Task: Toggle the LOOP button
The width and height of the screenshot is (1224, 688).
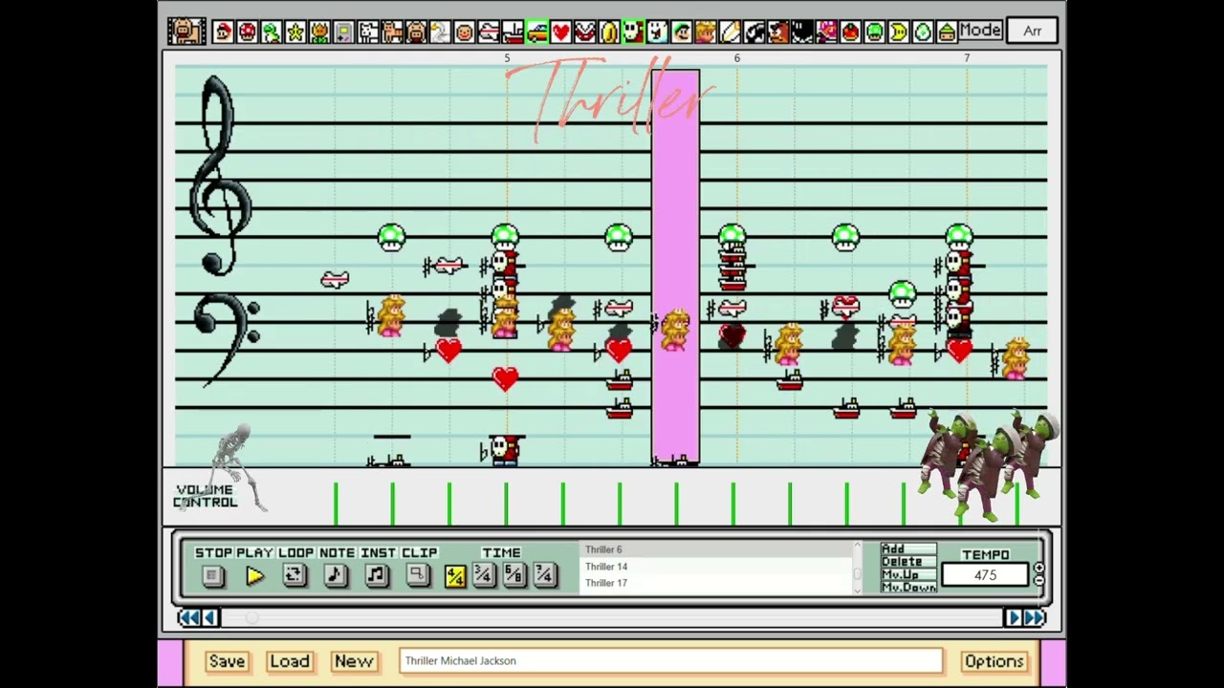Action: click(x=295, y=575)
